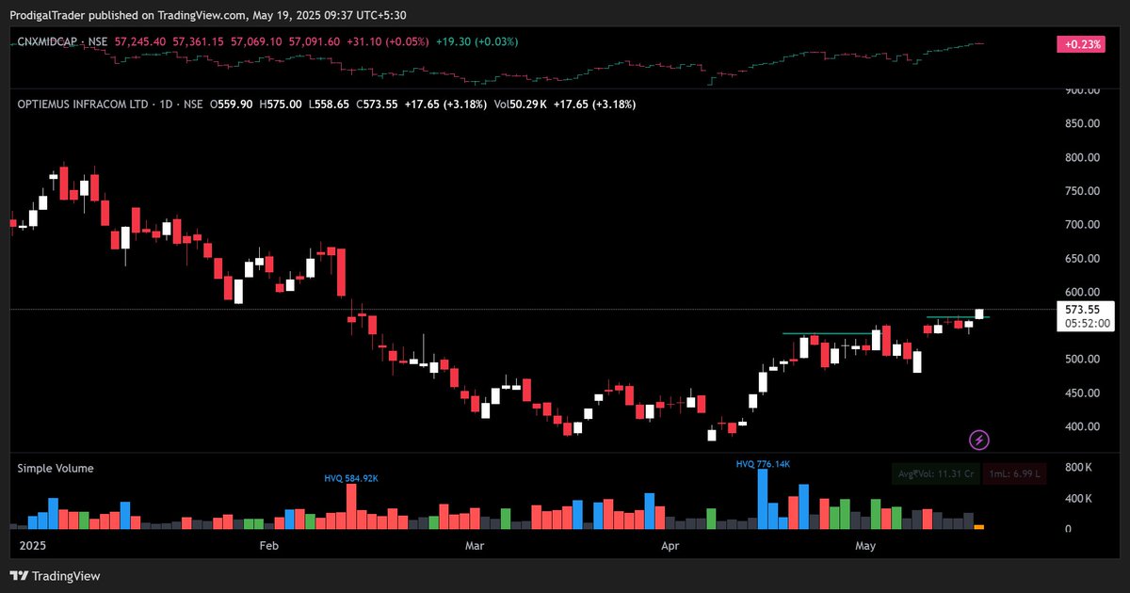1130x593 pixels.
Task: Click the Mar label on time axis
Action: 475,546
